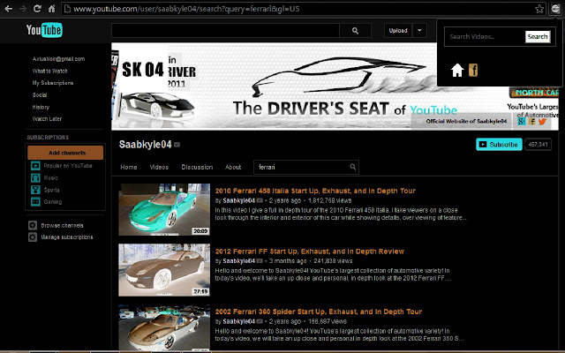Open 2012 Ferrari FF Start Up title
Image resolution: width=565 pixels, height=353 pixels.
[310, 252]
